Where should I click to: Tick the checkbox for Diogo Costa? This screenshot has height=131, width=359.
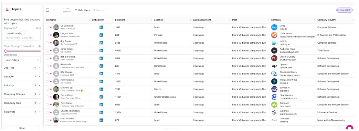pyautogui.click(x=47, y=35)
